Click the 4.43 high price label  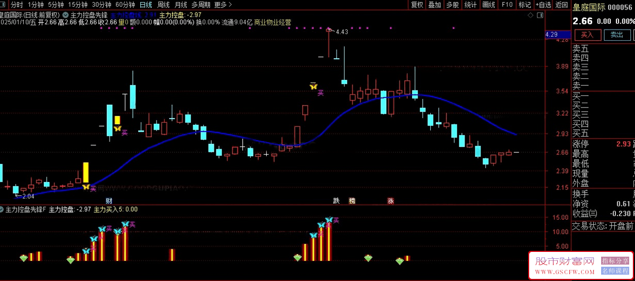pos(342,32)
